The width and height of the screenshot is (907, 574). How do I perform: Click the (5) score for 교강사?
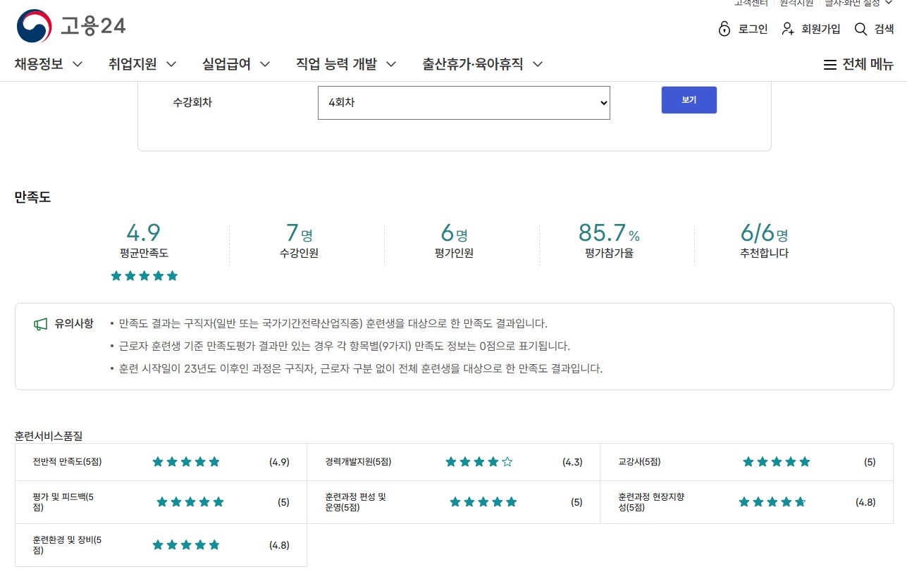pyautogui.click(x=870, y=463)
